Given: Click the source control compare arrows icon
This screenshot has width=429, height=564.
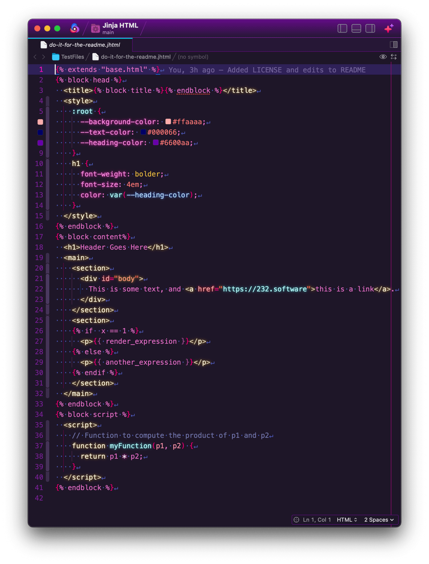Looking at the screenshot, I should pos(394,57).
